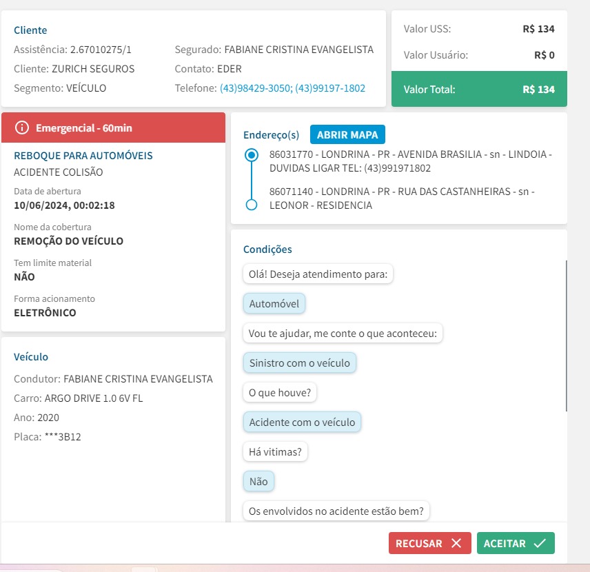
Task: Click the Rua das Castanheiras destination address
Action: point(401,198)
